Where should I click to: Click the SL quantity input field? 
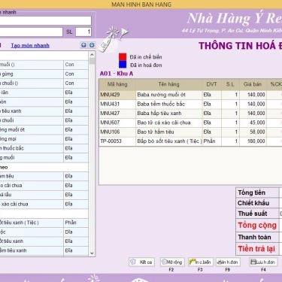pos(83,32)
